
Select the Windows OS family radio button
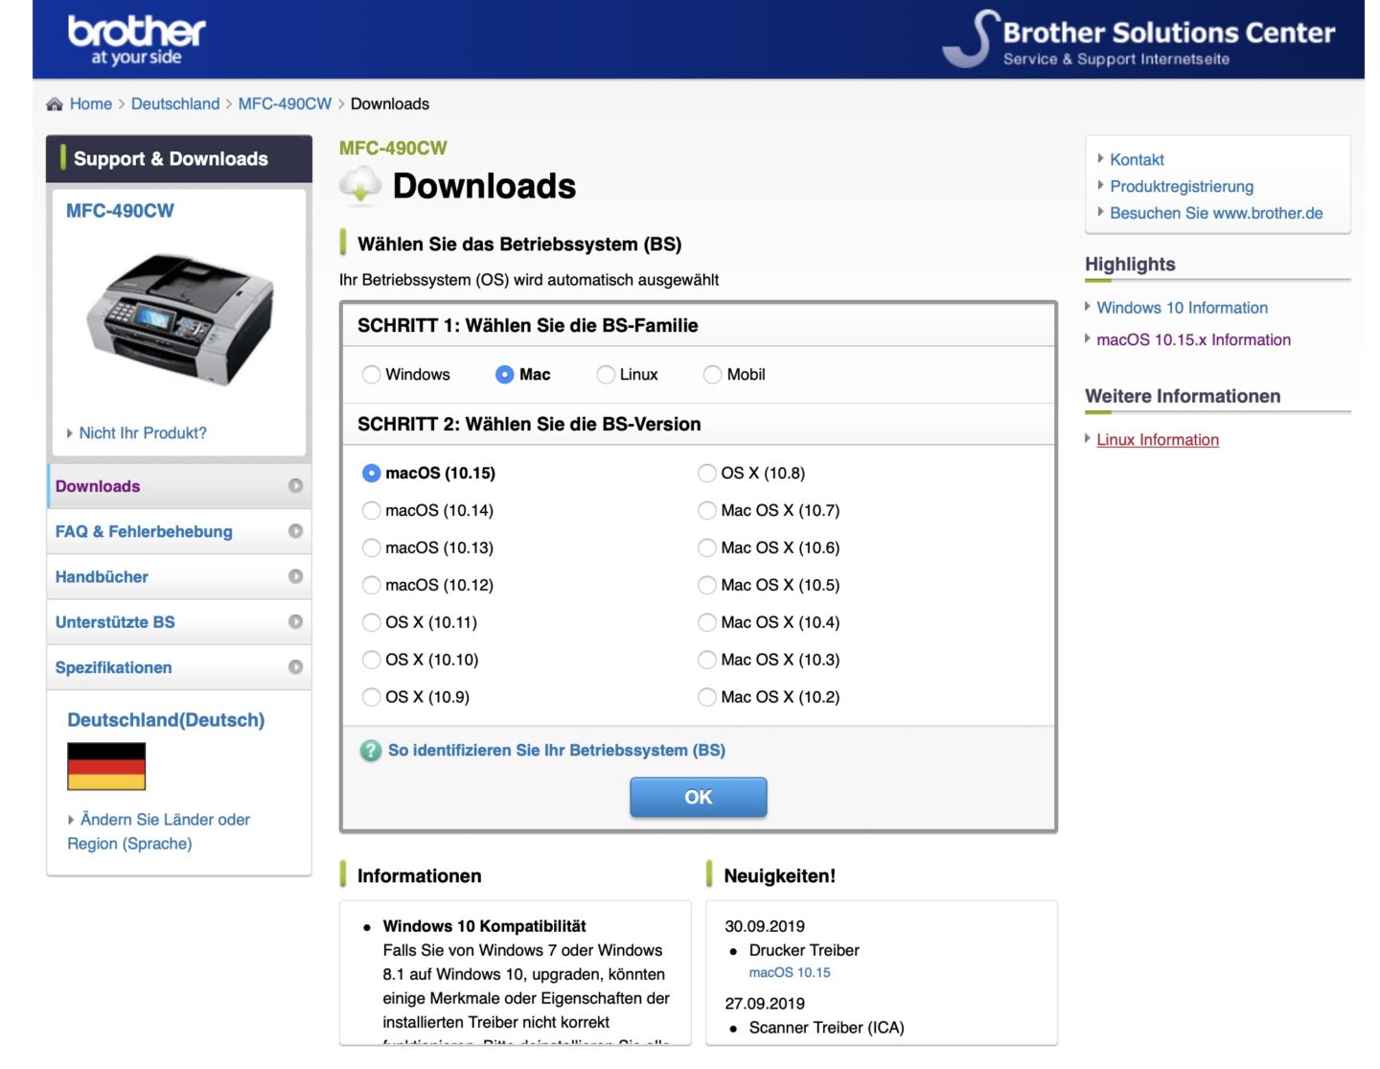[x=372, y=375]
